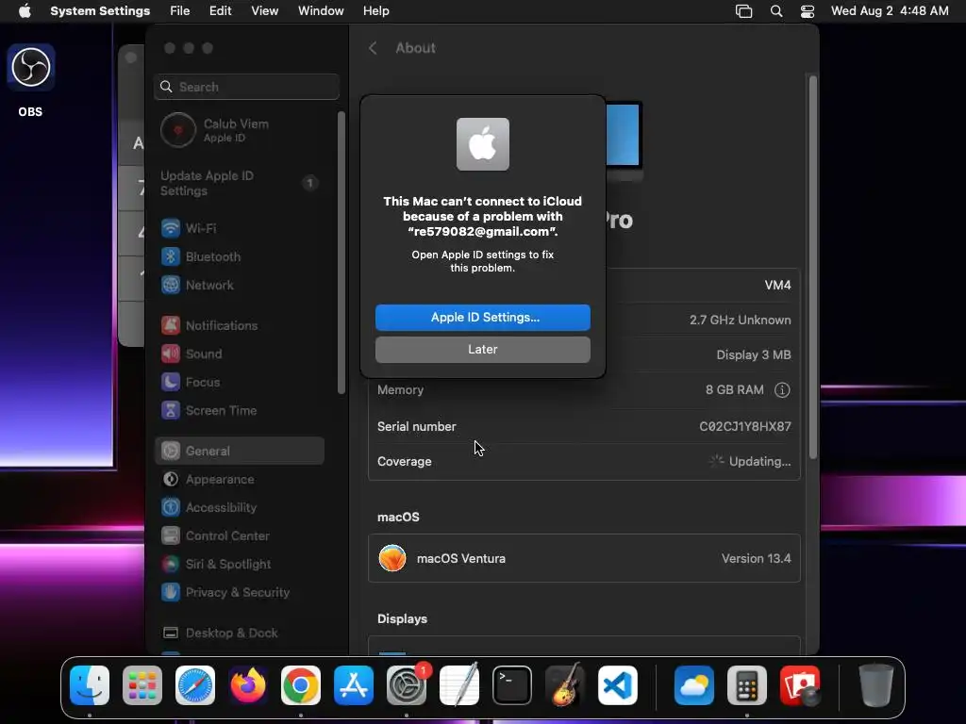Screen dimensions: 966x724
Task: Select Accessibility in the sidebar
Action: tap(241, 507)
